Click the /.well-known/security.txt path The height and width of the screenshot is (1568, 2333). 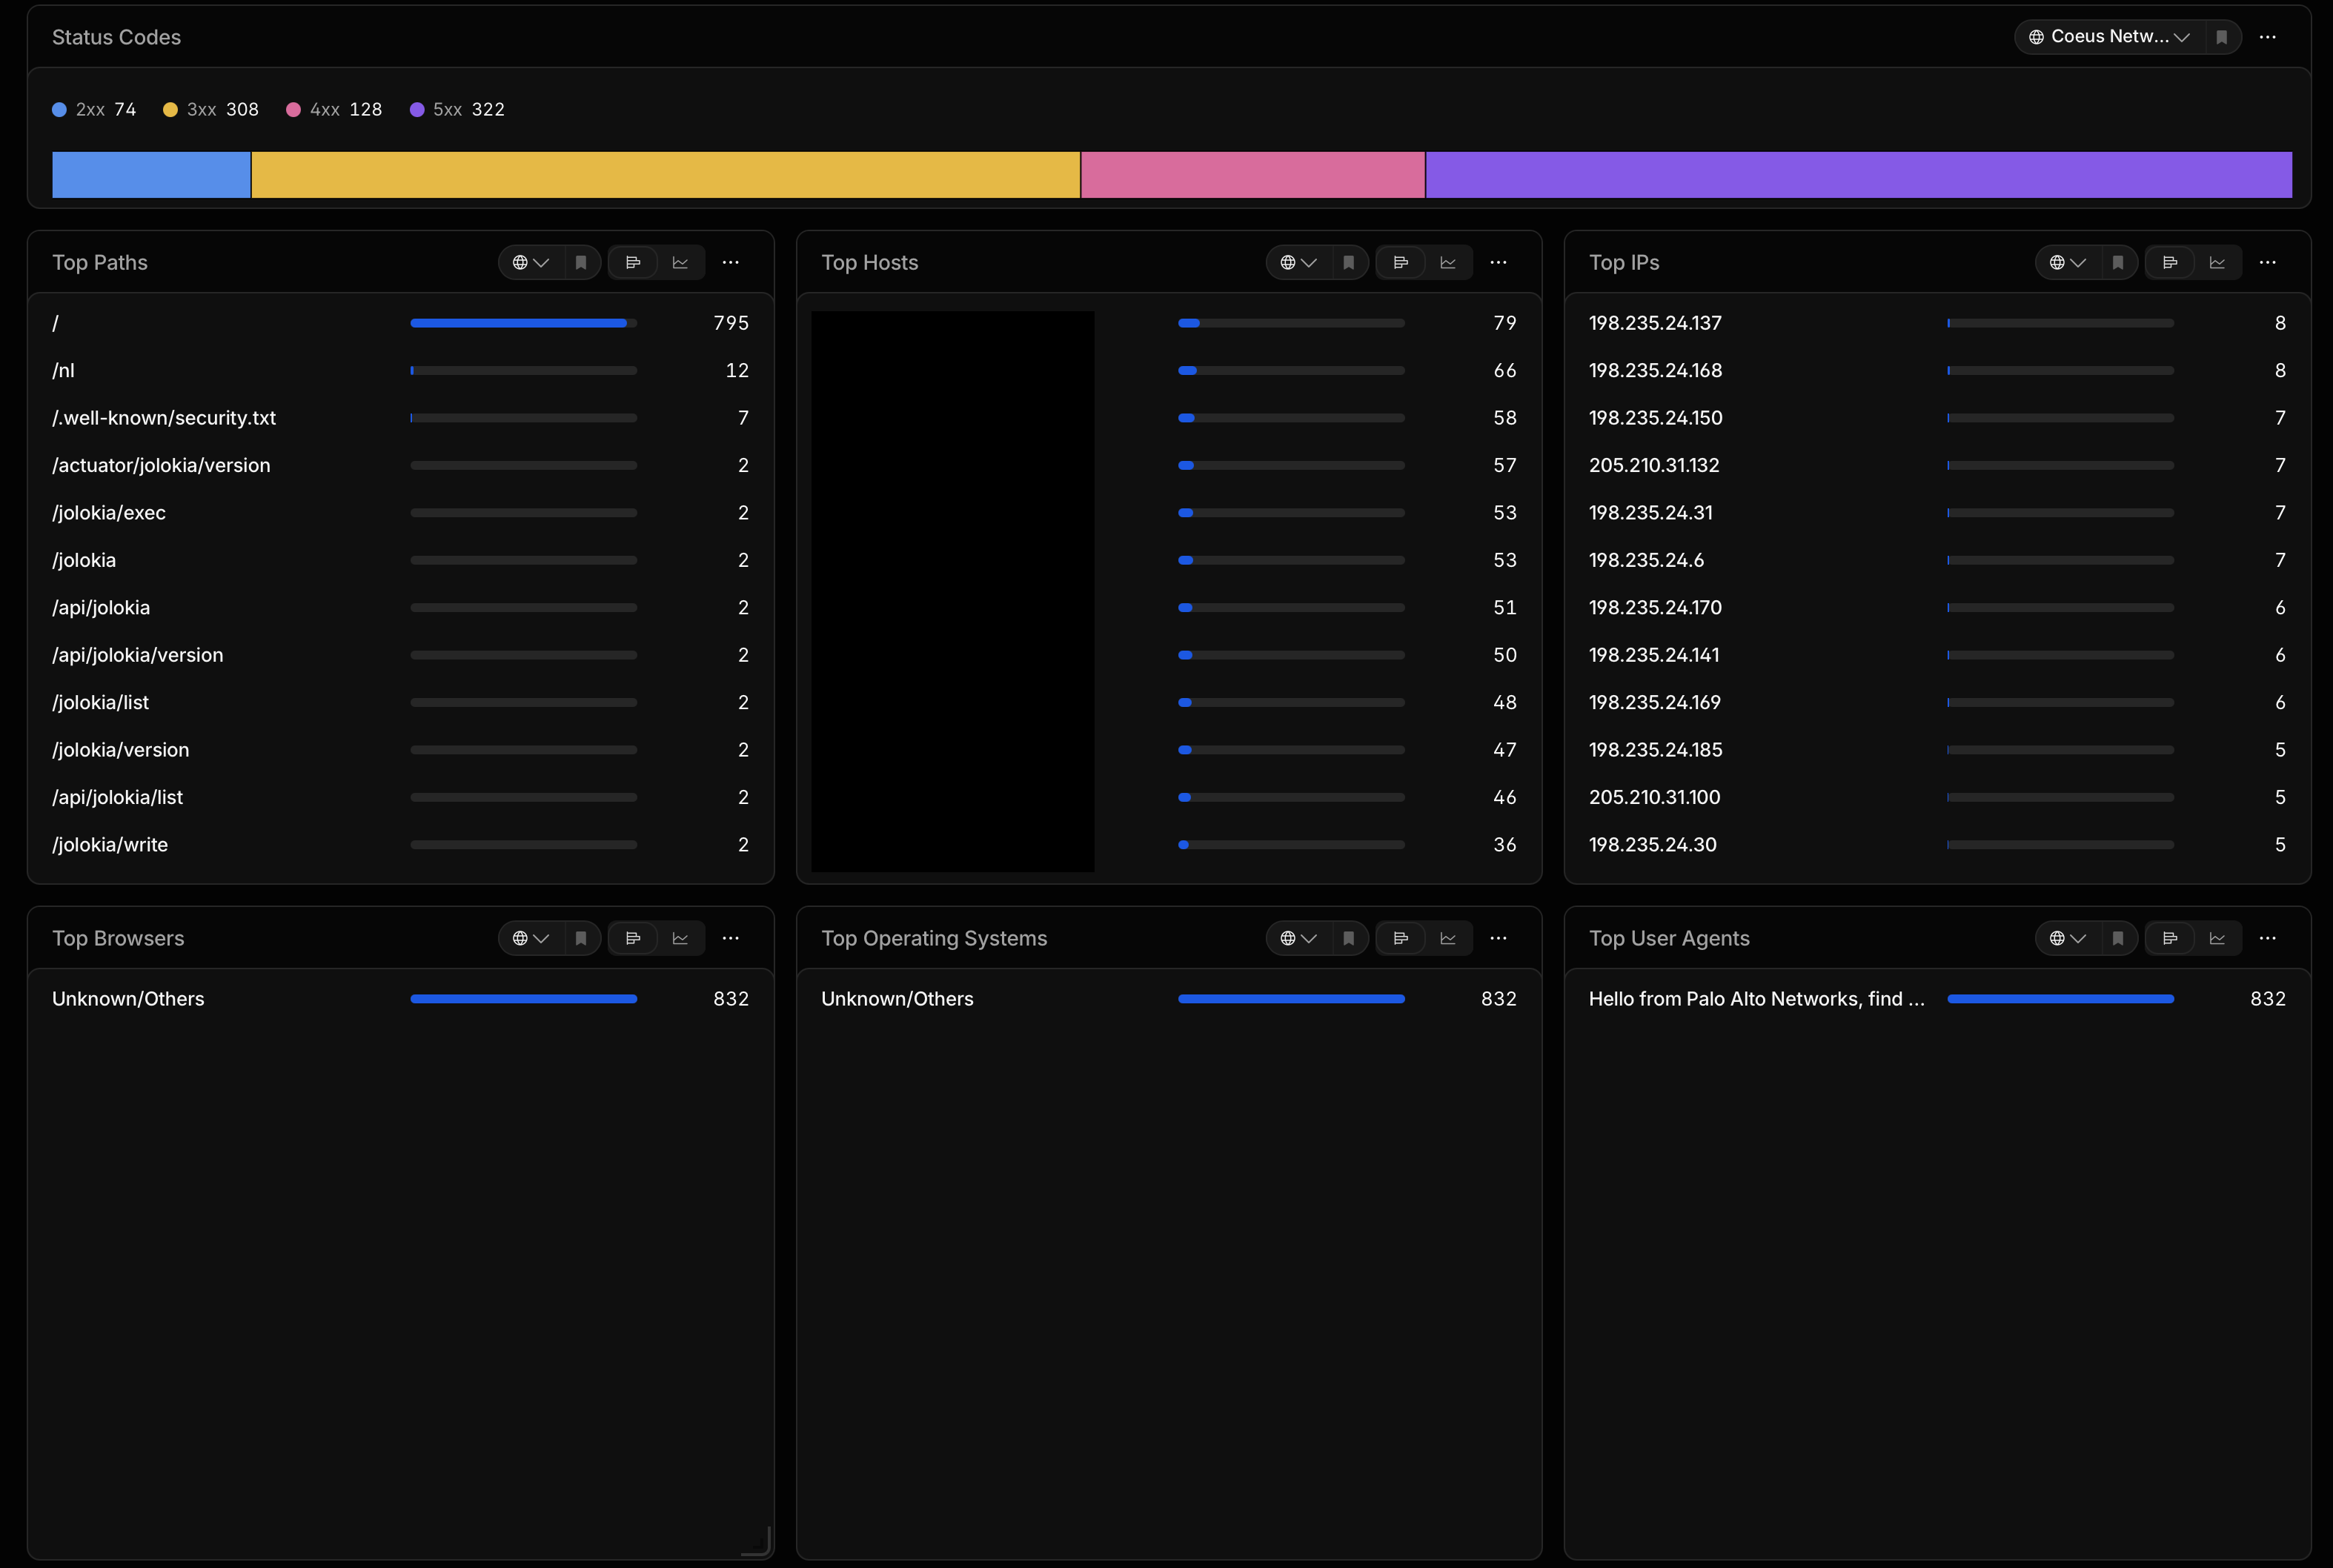(164, 418)
